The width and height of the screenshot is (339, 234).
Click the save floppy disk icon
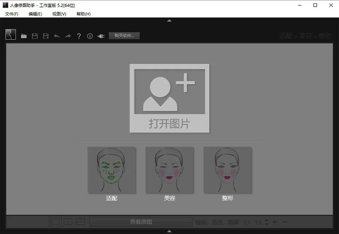point(35,36)
